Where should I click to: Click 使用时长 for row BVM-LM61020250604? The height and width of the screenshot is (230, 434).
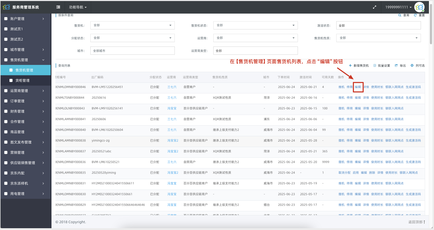(377, 130)
